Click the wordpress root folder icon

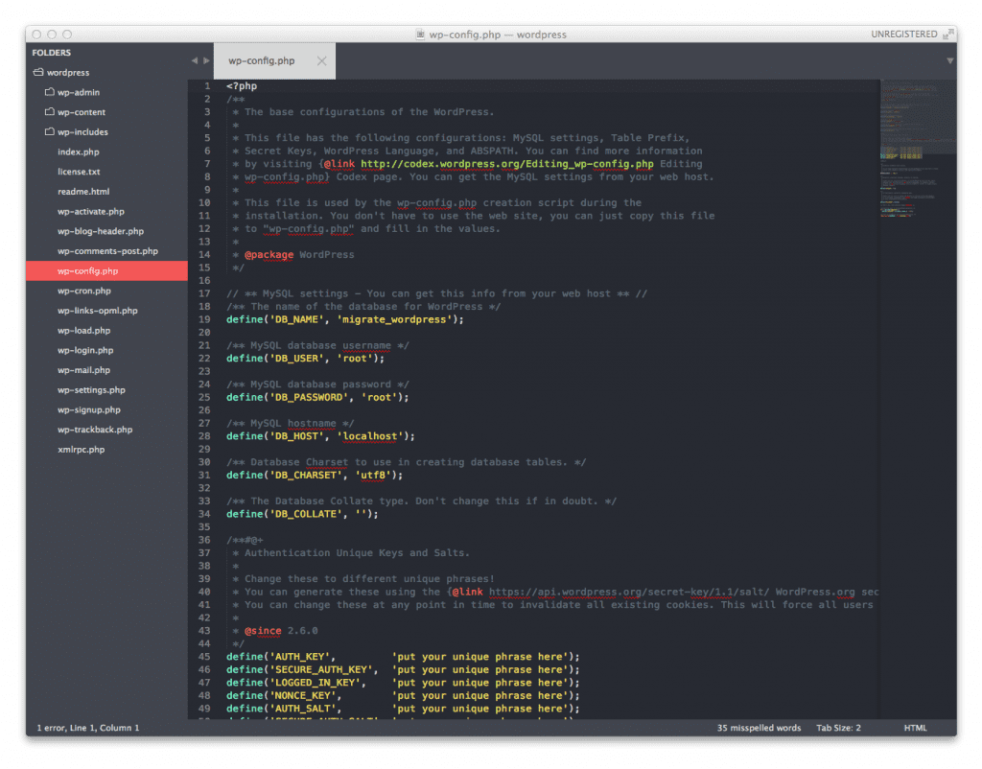pos(38,72)
